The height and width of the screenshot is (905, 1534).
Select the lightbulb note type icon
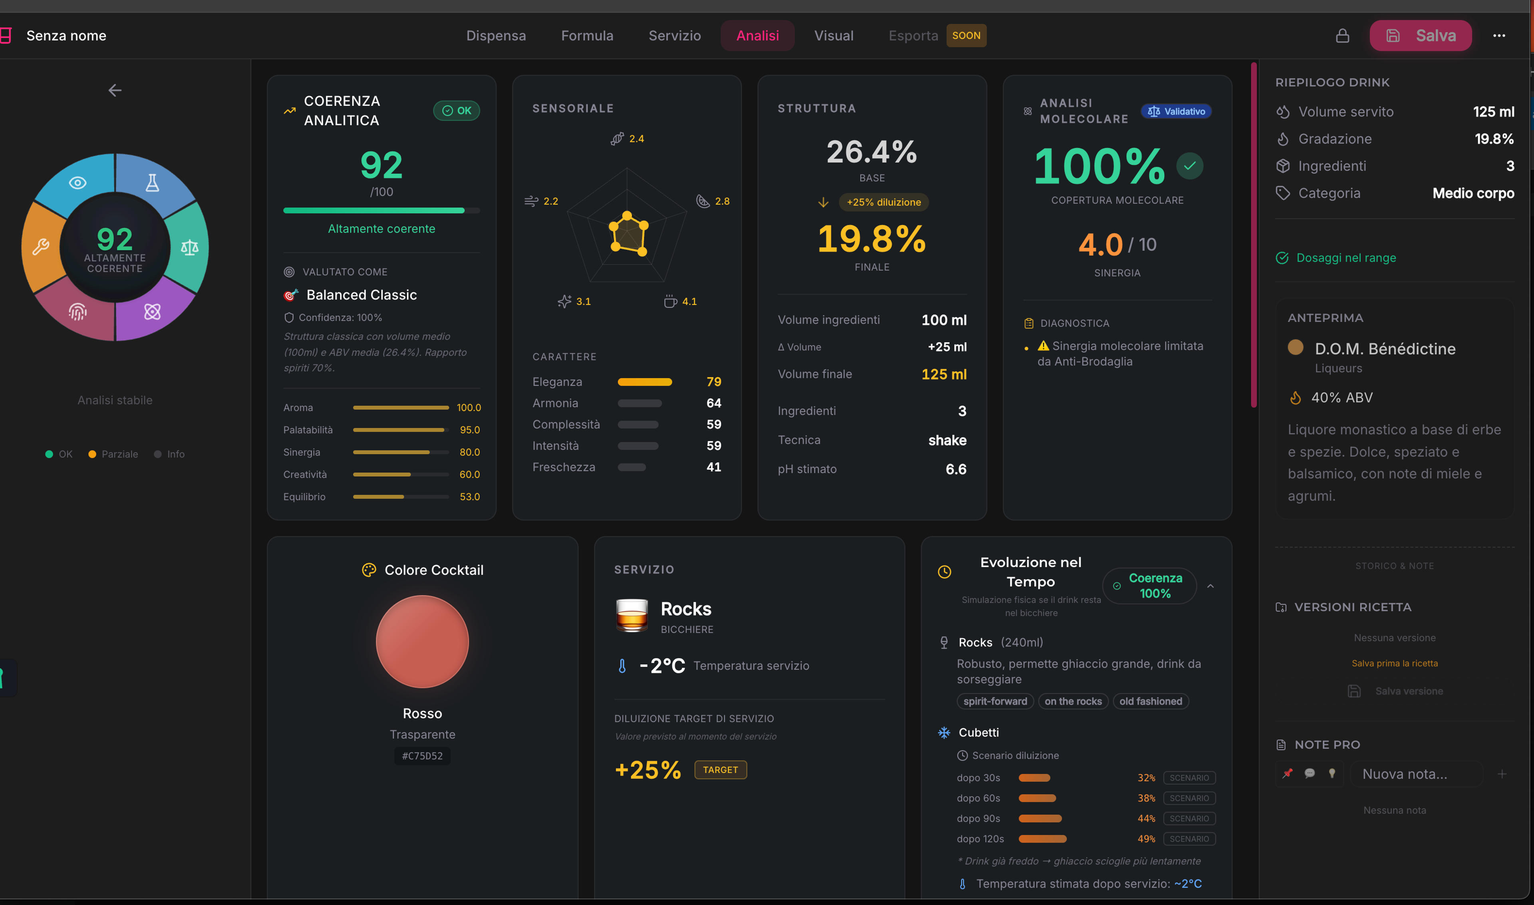point(1331,773)
